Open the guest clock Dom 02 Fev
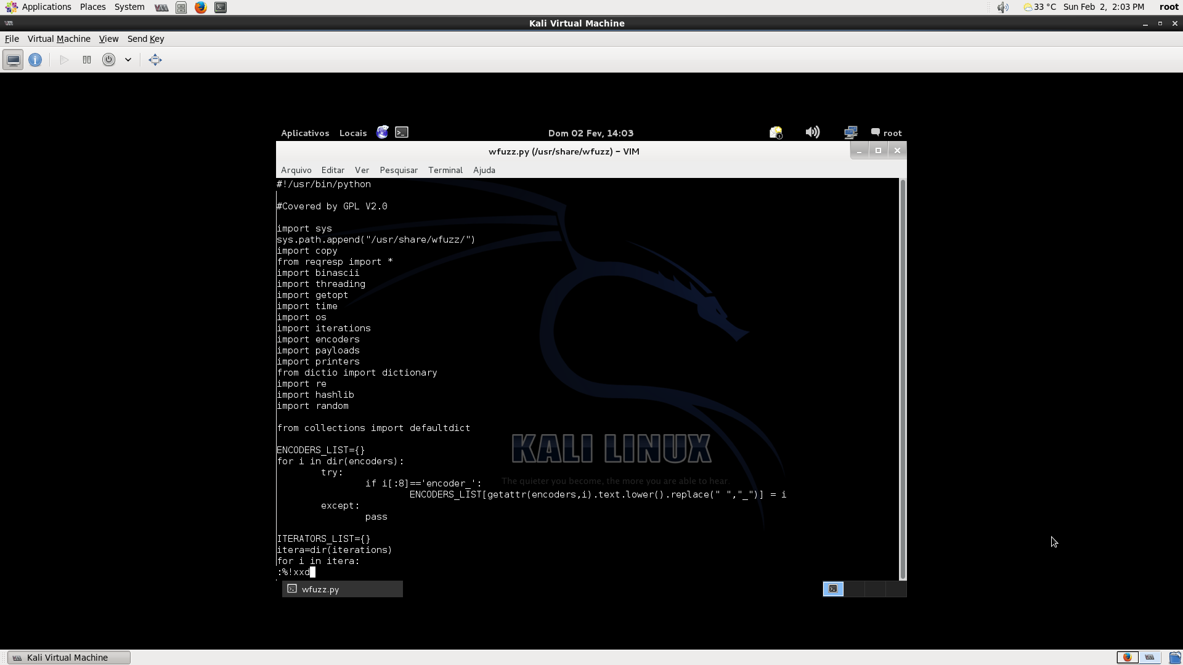Image resolution: width=1183 pixels, height=665 pixels. (x=591, y=133)
